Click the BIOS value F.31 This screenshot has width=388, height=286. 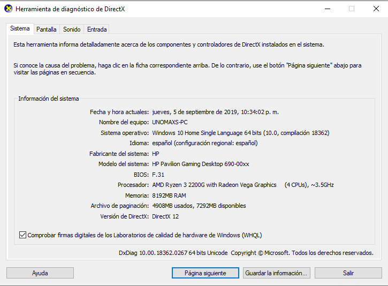point(158,175)
